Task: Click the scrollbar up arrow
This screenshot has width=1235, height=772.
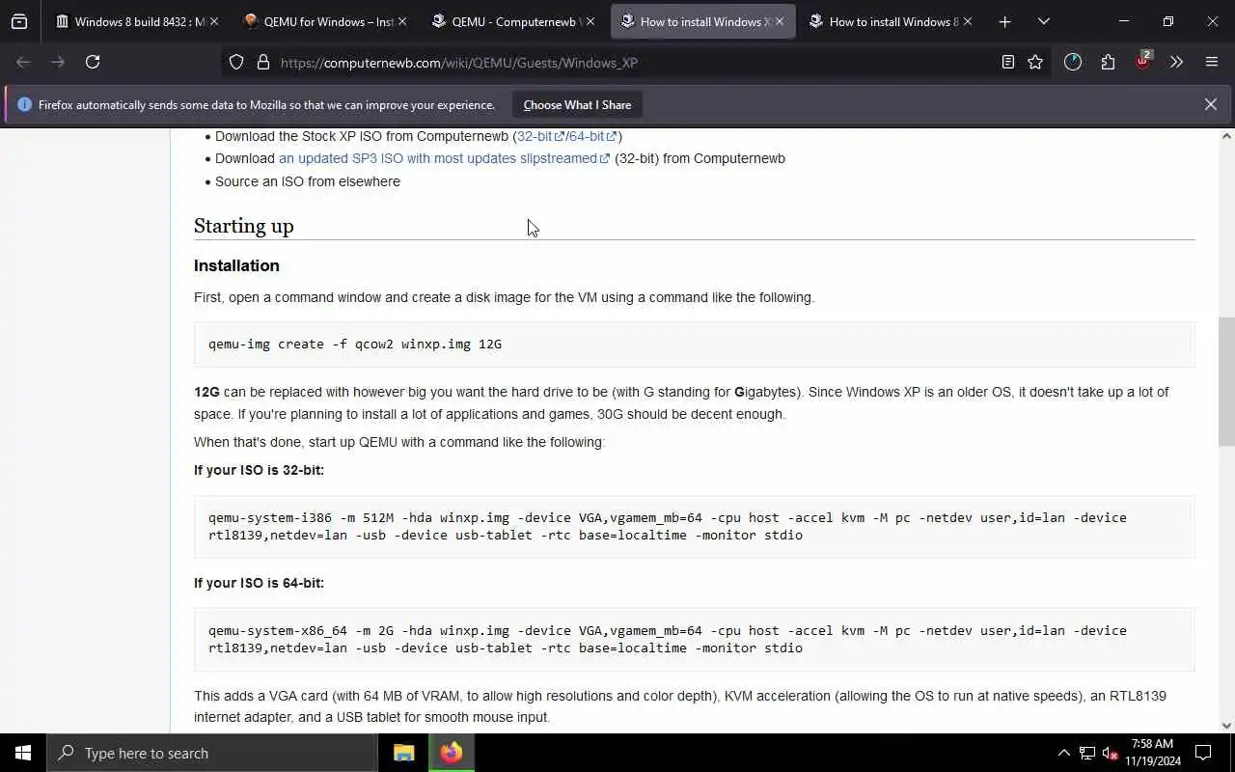Action: (1226, 136)
